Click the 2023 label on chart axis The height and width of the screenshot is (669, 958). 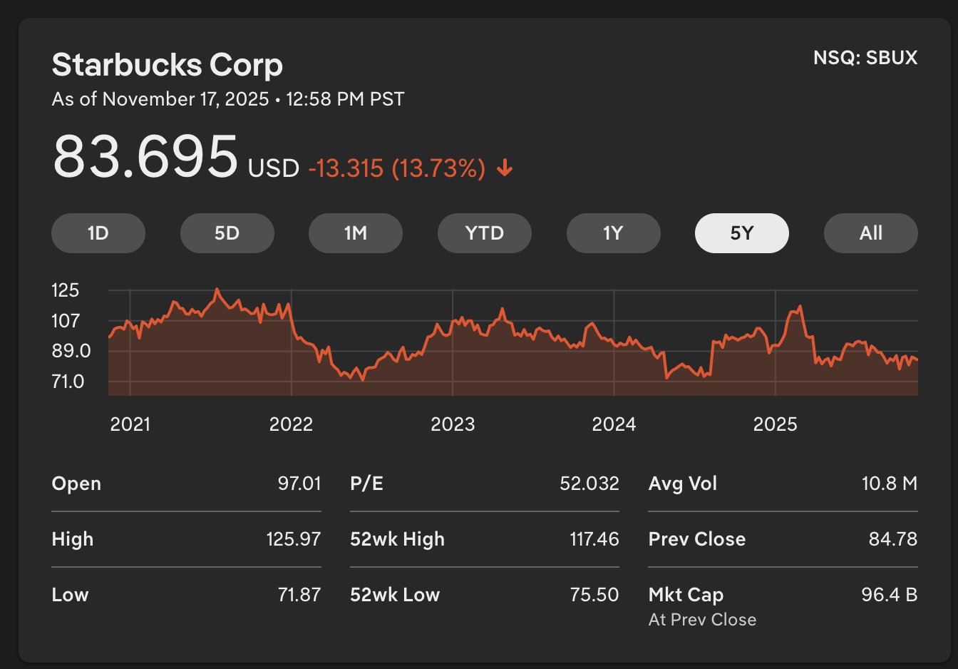coord(453,424)
